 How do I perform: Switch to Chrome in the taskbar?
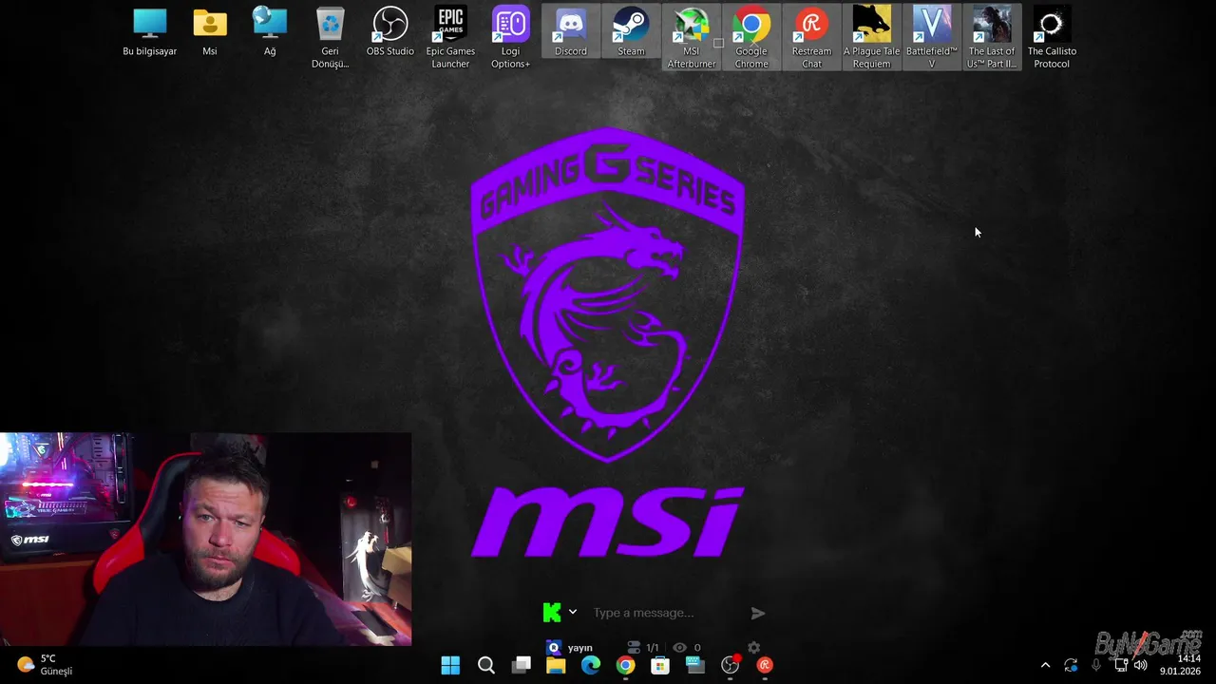click(625, 665)
